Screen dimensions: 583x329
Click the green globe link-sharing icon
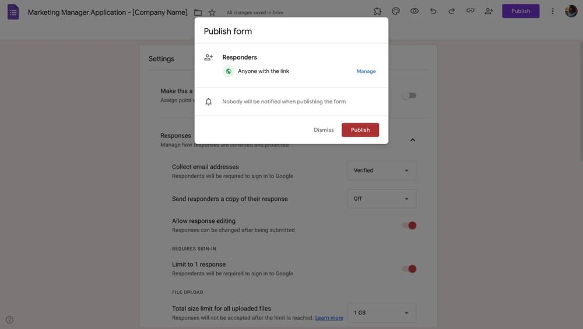(x=229, y=71)
